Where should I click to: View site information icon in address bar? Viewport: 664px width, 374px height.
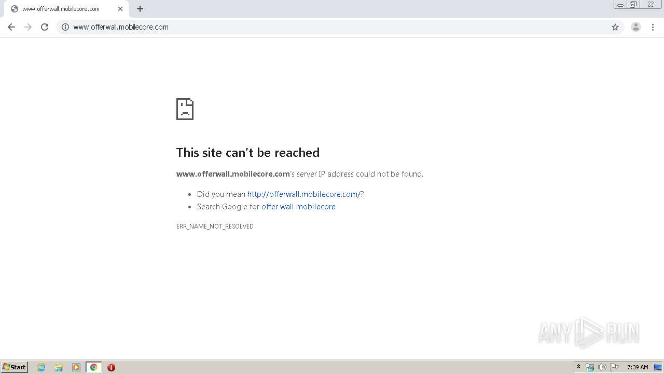pos(65,27)
